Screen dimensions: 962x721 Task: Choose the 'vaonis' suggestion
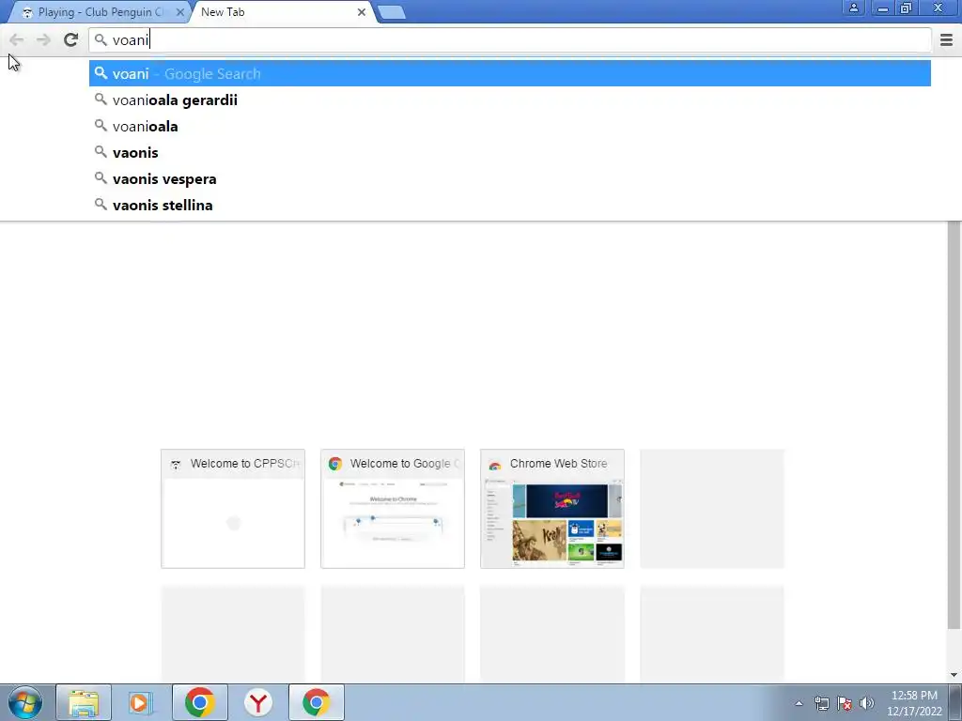point(510,153)
